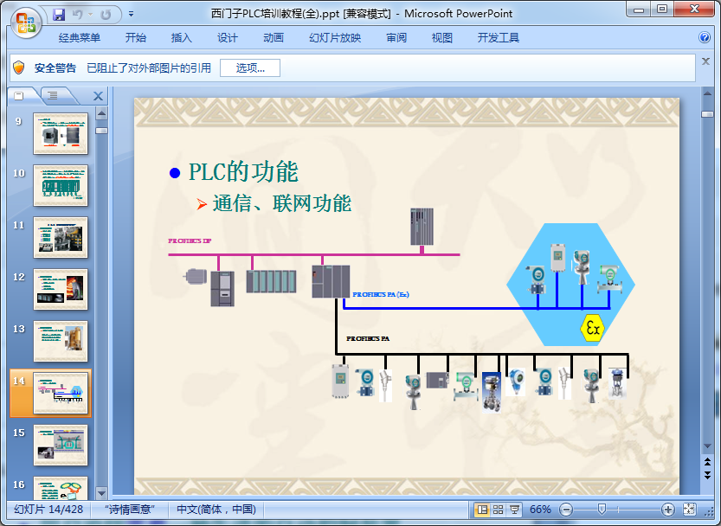Go to previous slide double-arrow button
721x526 pixels.
coord(707,462)
